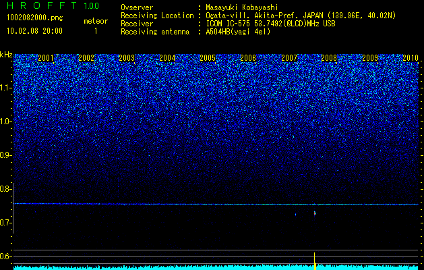Click the 'Receiving Location' label

(x=157, y=16)
